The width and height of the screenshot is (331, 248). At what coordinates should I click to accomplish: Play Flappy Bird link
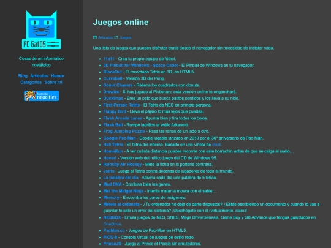coord(115,111)
